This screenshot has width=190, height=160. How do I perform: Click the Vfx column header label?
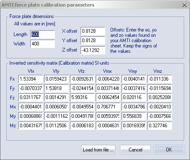point(31,71)
